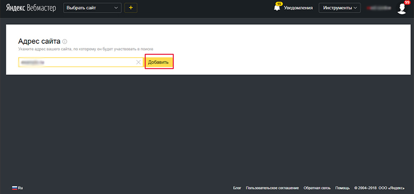Click the yellow plus add-site button
414x194 pixels.
[x=131, y=8]
